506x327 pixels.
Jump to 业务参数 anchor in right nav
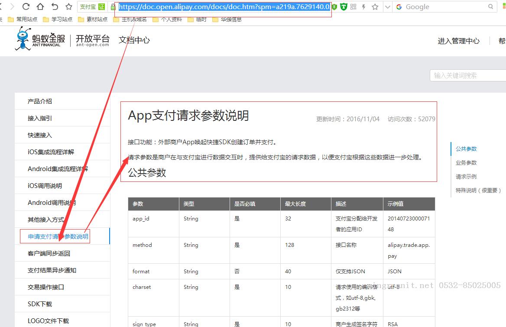pyautogui.click(x=466, y=162)
